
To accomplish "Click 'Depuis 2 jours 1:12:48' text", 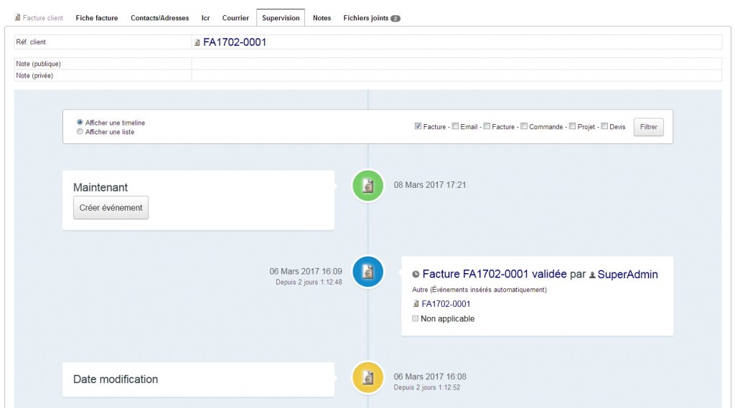I will click(x=309, y=282).
